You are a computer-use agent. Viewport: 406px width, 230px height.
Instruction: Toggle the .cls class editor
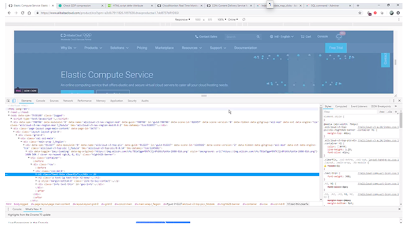pyautogui.click(x=389, y=112)
